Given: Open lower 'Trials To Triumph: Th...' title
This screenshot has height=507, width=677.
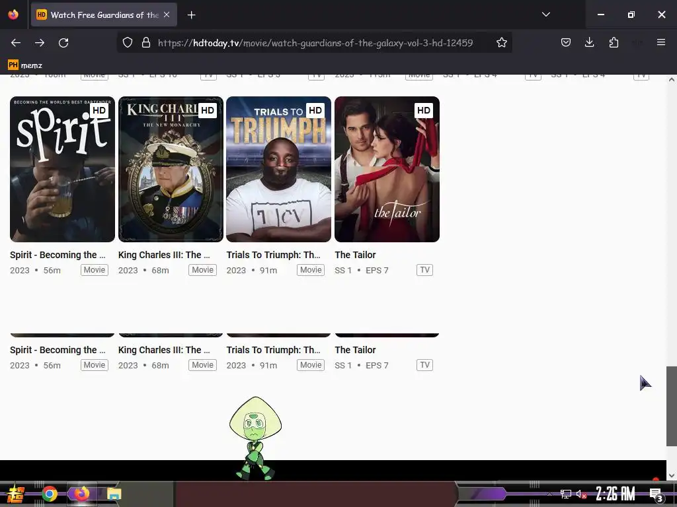Looking at the screenshot, I should pos(274,350).
